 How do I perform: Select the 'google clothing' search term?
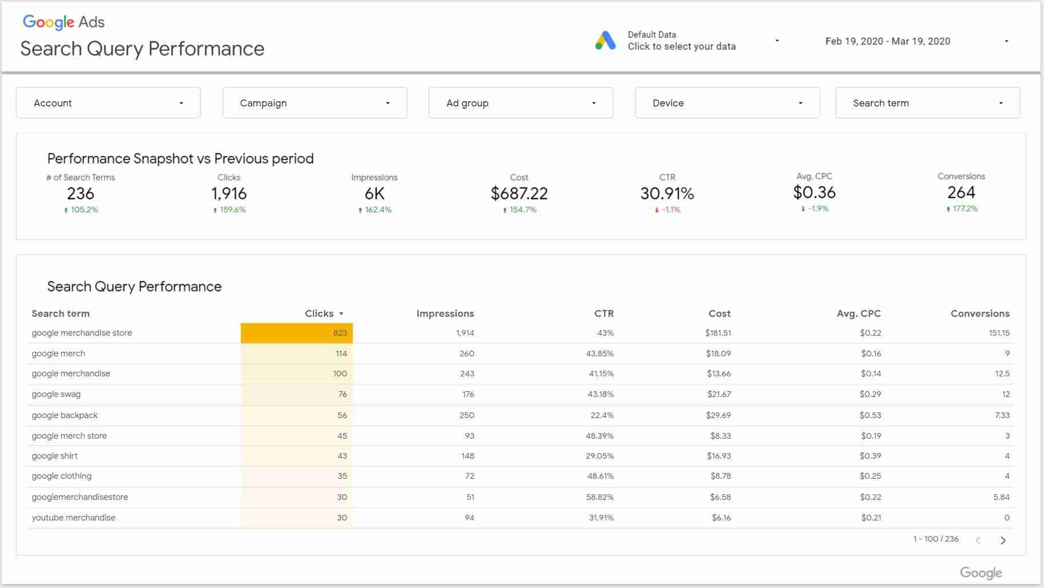(61, 476)
